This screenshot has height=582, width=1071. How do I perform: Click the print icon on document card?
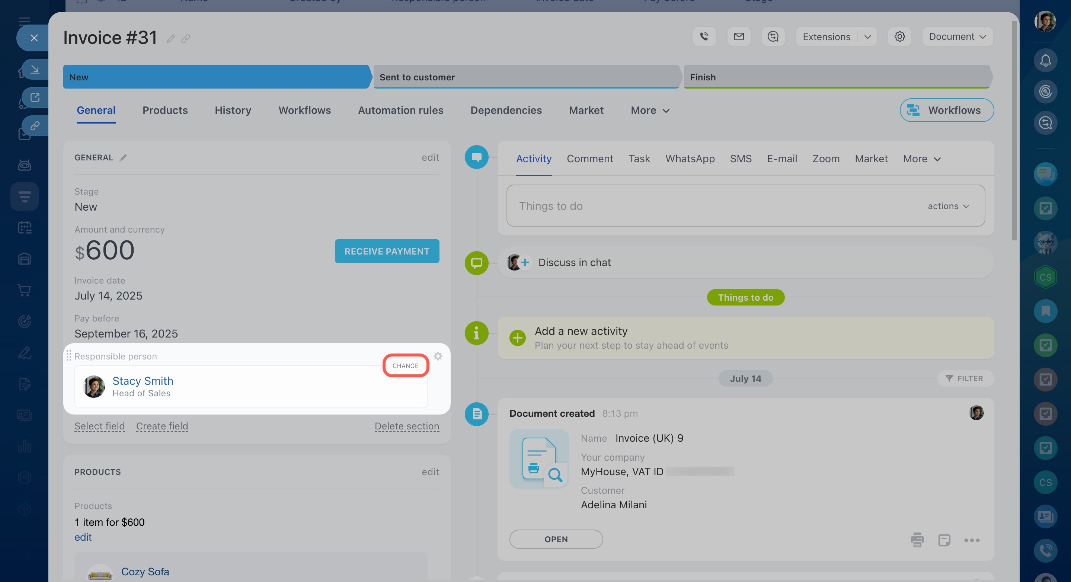tap(917, 540)
